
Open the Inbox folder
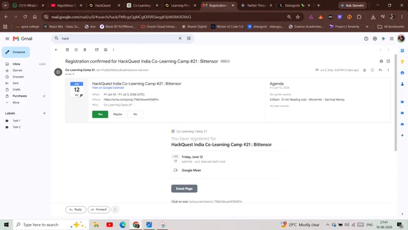(16, 64)
